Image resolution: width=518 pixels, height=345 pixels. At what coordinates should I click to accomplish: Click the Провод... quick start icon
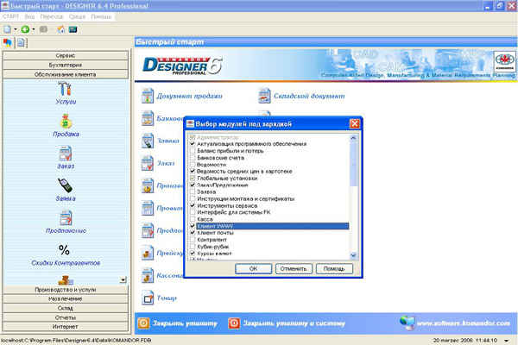(x=148, y=208)
